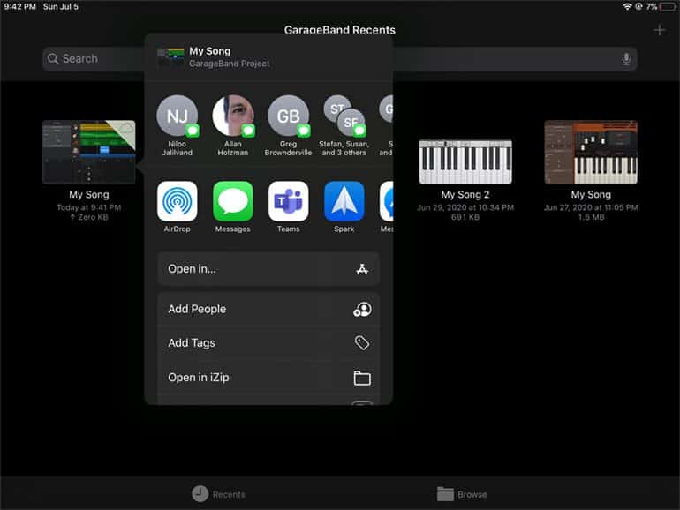The height and width of the screenshot is (510, 680).
Task: Tap the person icon beside Add People
Action: [x=362, y=310]
